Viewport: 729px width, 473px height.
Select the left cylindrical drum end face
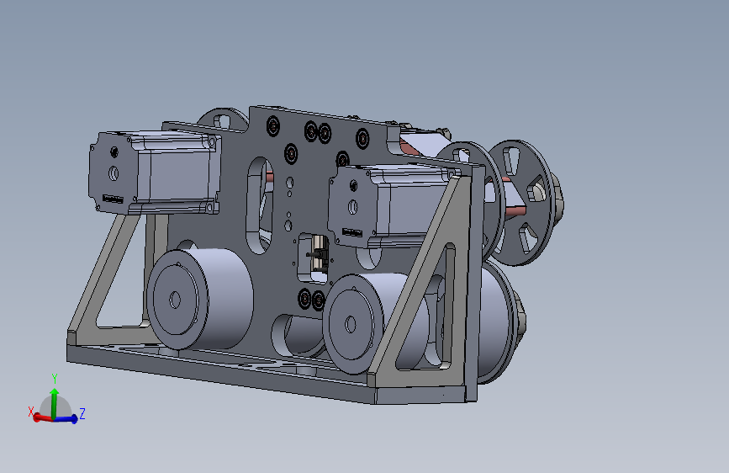[175, 300]
